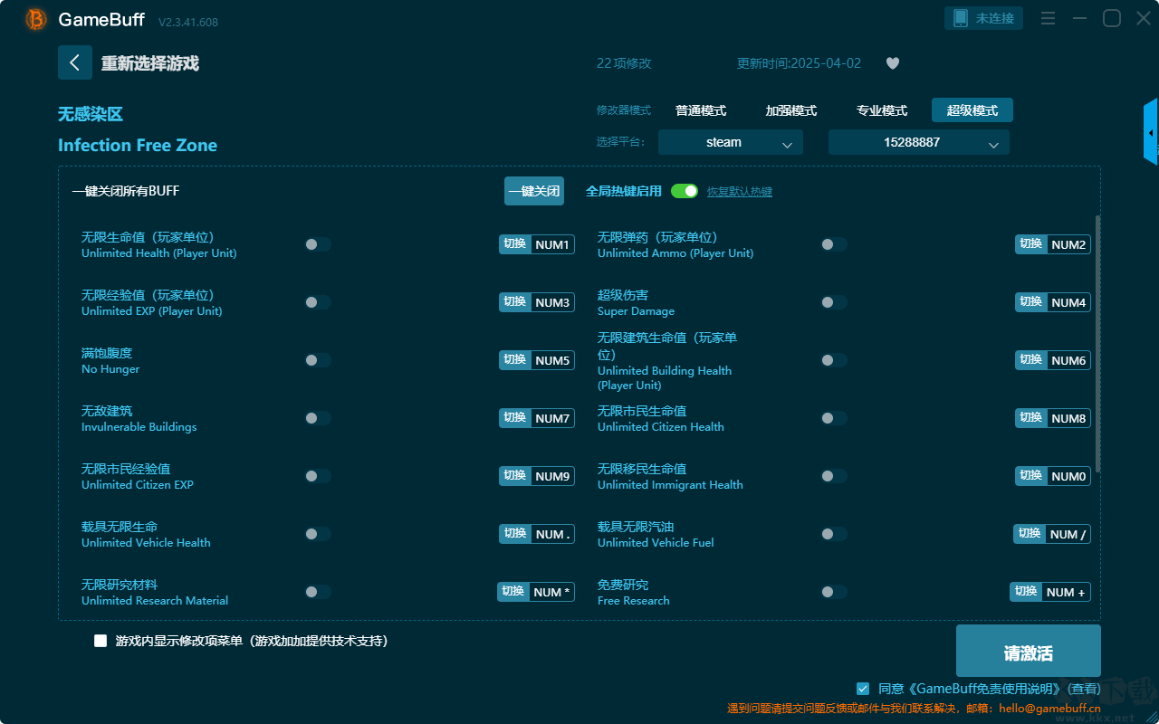Click the NUM / hotkey button
The width and height of the screenshot is (1159, 724).
tap(1052, 534)
